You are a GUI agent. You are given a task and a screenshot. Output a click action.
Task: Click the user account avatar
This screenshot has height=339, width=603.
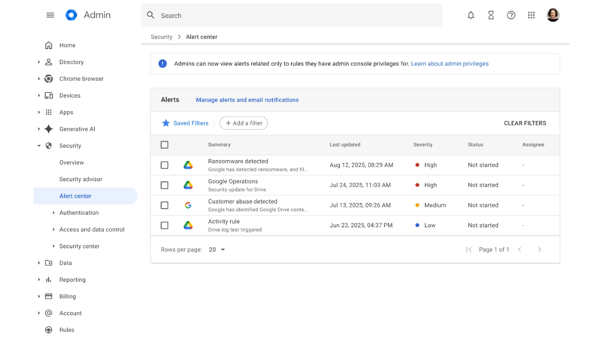pos(552,15)
